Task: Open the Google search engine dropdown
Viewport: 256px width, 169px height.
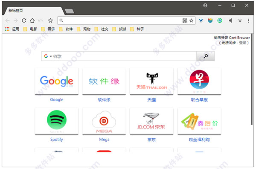Action: (x=48, y=56)
